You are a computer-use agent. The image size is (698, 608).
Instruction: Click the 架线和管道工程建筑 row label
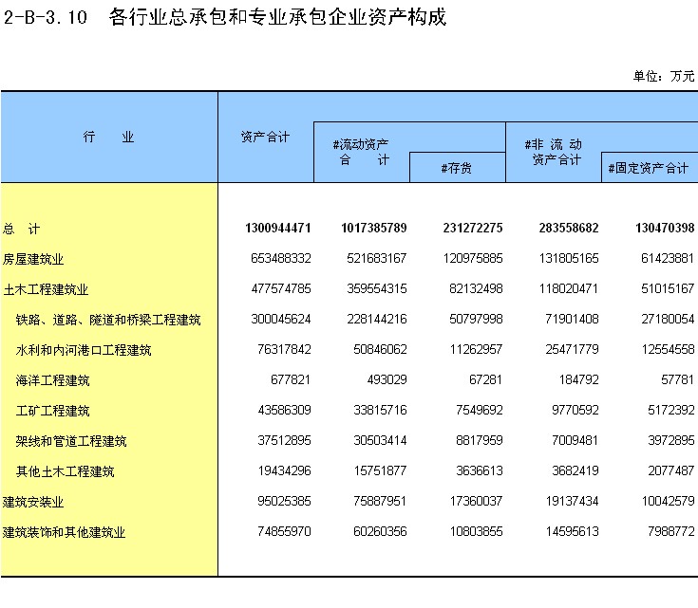point(71,441)
